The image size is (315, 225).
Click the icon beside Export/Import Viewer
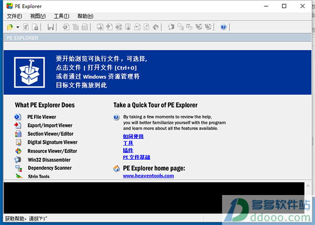(x=18, y=125)
